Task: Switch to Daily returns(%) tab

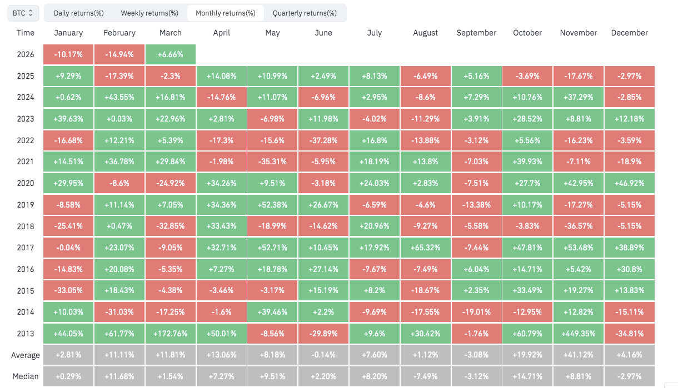Action: coord(79,13)
